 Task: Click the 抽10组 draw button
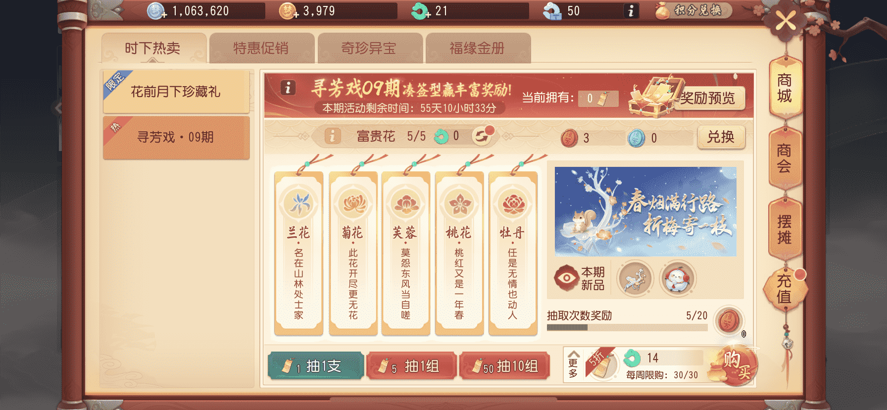click(504, 366)
